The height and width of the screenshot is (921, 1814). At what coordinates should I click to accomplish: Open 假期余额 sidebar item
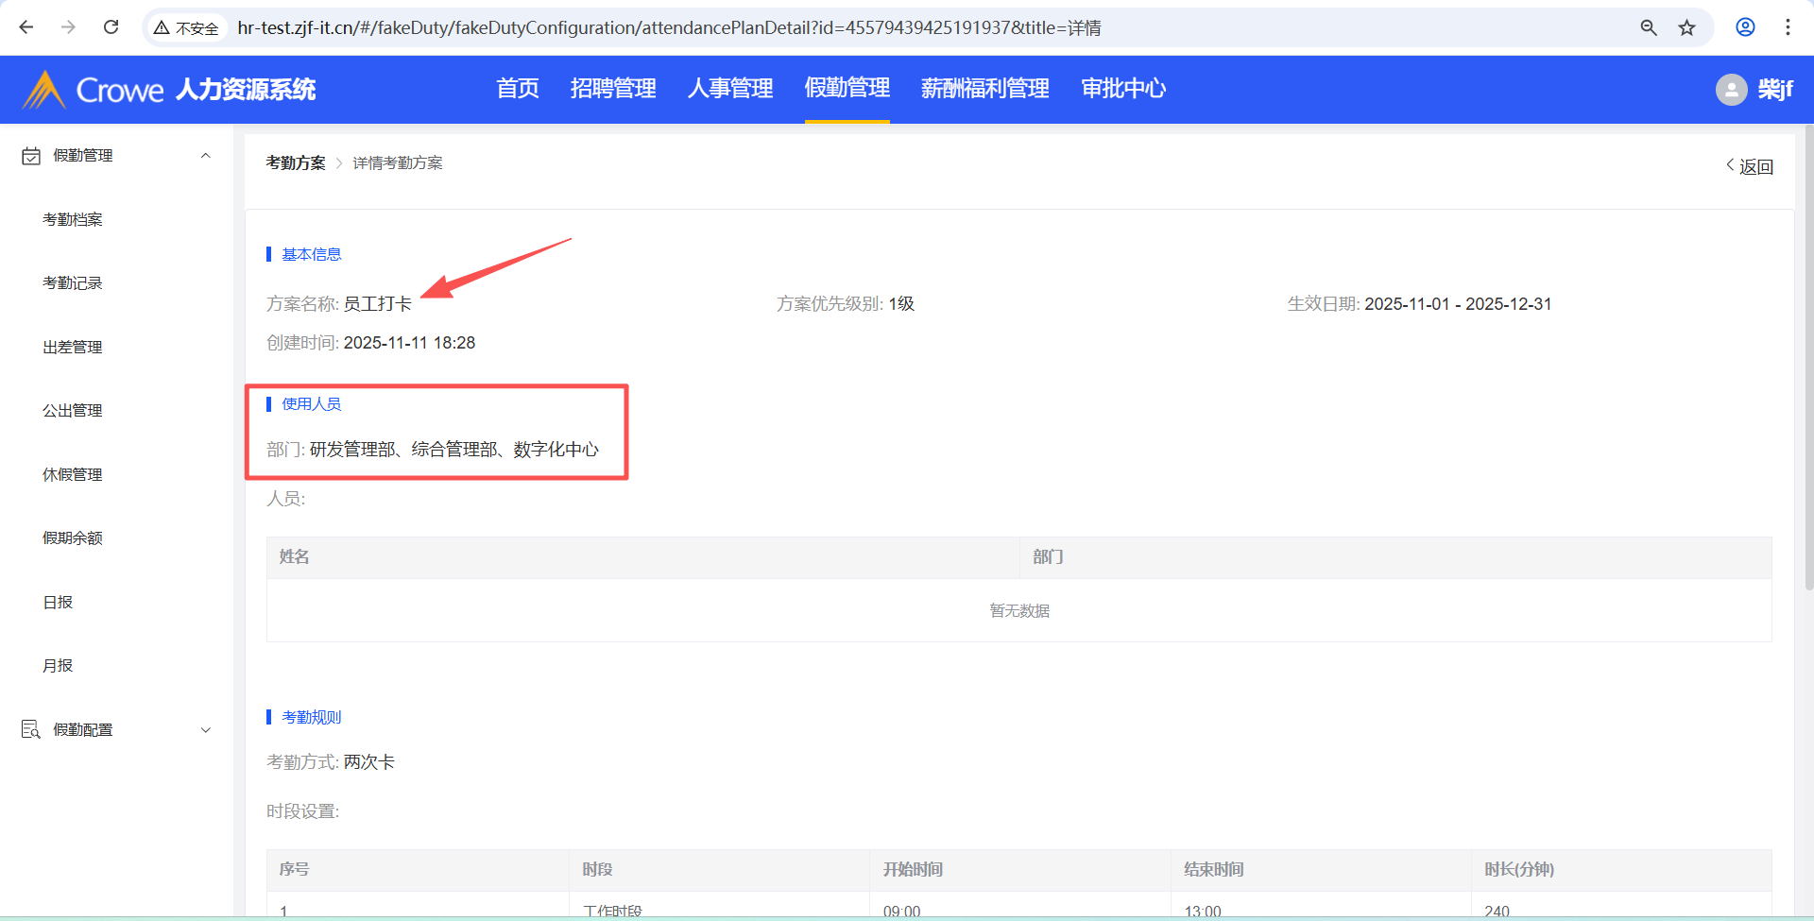(73, 538)
